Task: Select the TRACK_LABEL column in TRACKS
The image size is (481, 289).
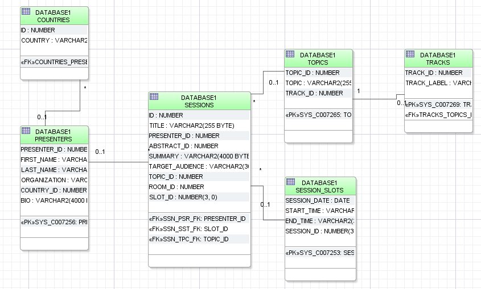Action: point(438,83)
